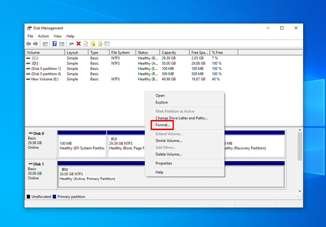Choose Format... from the context menu
Viewport: 326px width, 227px height.
pos(163,125)
